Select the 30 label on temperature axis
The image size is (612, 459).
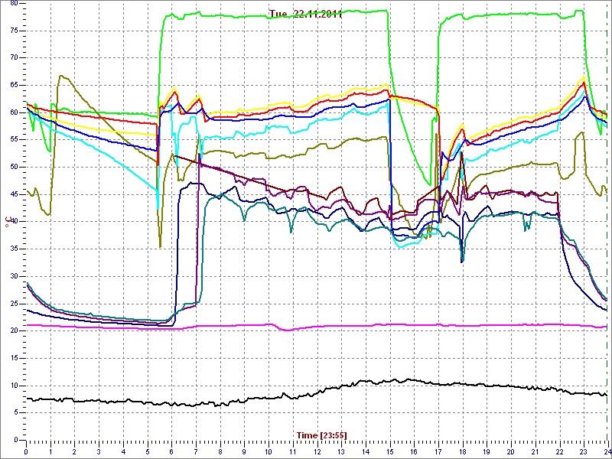[14, 276]
